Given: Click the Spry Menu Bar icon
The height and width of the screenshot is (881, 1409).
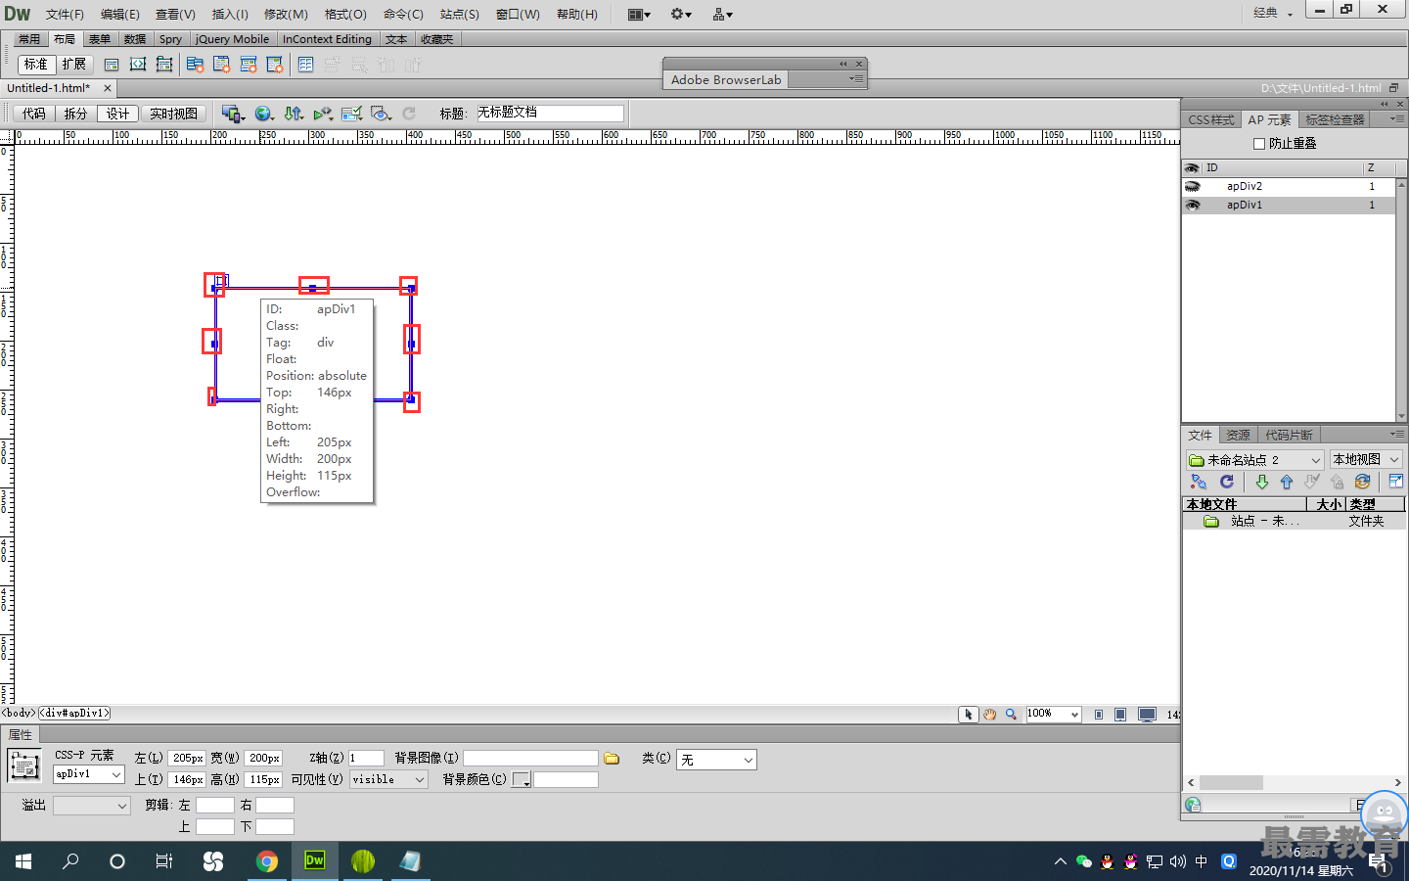Looking at the screenshot, I should click(x=195, y=65).
